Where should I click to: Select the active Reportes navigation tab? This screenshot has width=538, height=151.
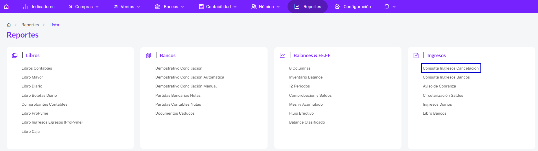[x=307, y=7]
